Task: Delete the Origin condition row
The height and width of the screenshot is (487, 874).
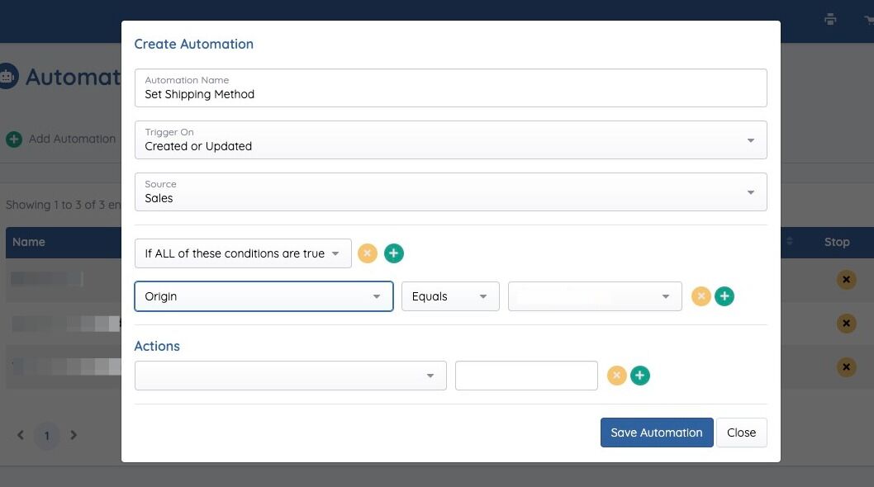Action: (x=701, y=296)
